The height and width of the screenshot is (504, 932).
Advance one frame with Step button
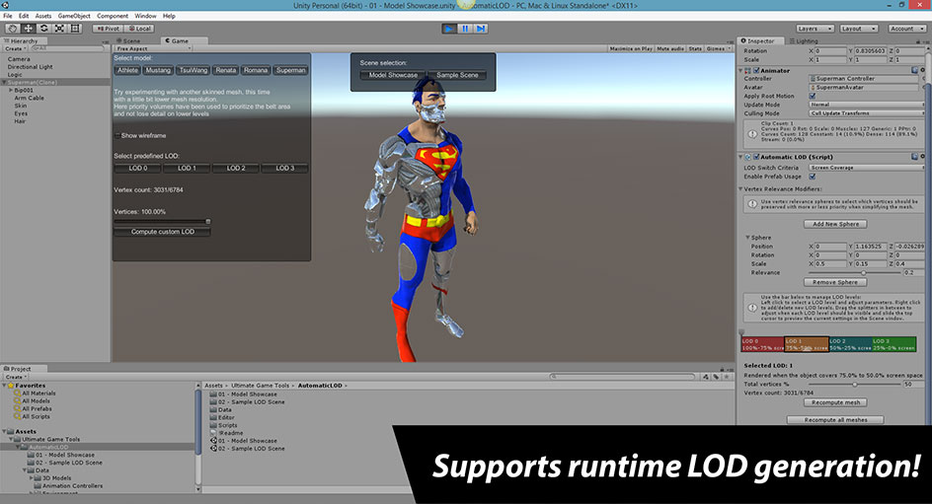481,29
